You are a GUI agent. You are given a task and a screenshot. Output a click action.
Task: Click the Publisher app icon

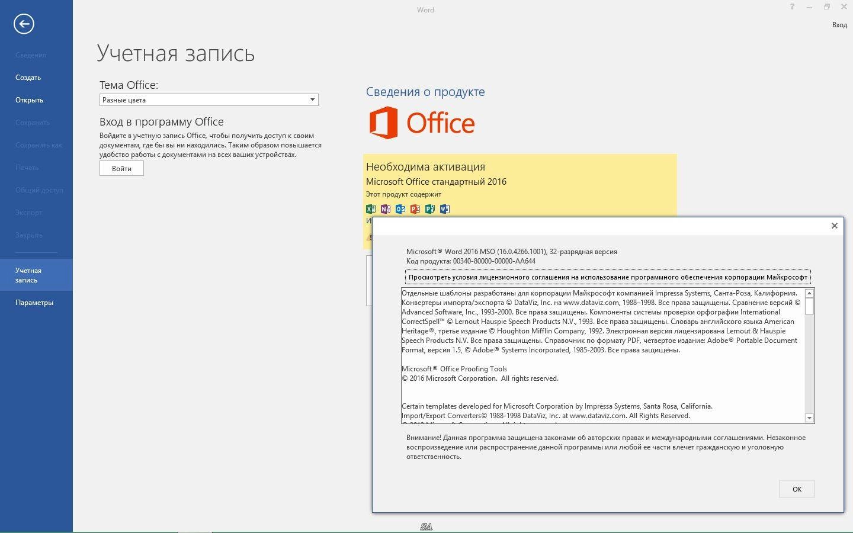click(x=430, y=209)
